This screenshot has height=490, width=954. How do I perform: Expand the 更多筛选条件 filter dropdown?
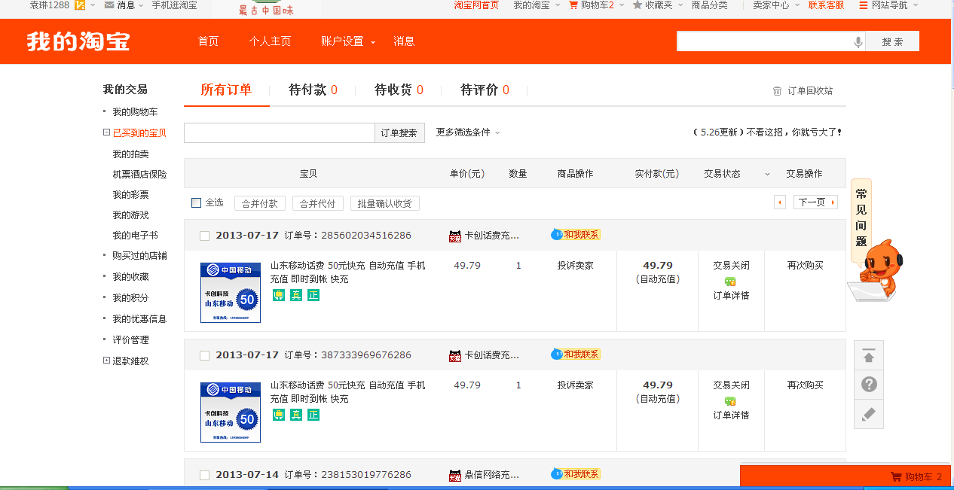[x=467, y=132]
